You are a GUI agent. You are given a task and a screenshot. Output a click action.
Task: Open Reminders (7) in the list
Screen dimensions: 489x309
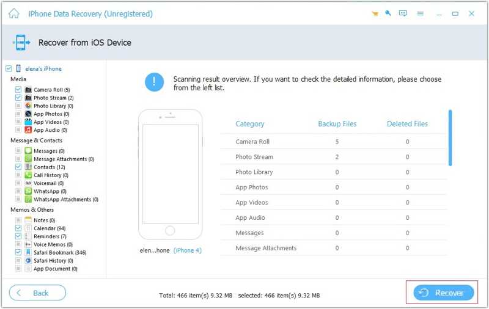[x=50, y=236]
